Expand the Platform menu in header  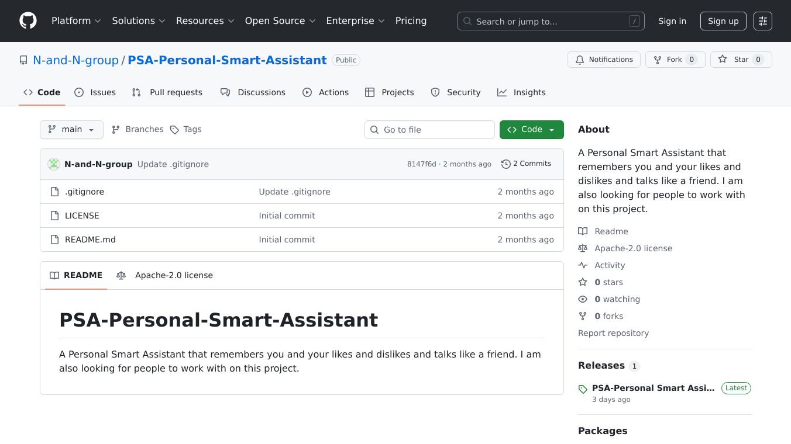click(x=76, y=21)
